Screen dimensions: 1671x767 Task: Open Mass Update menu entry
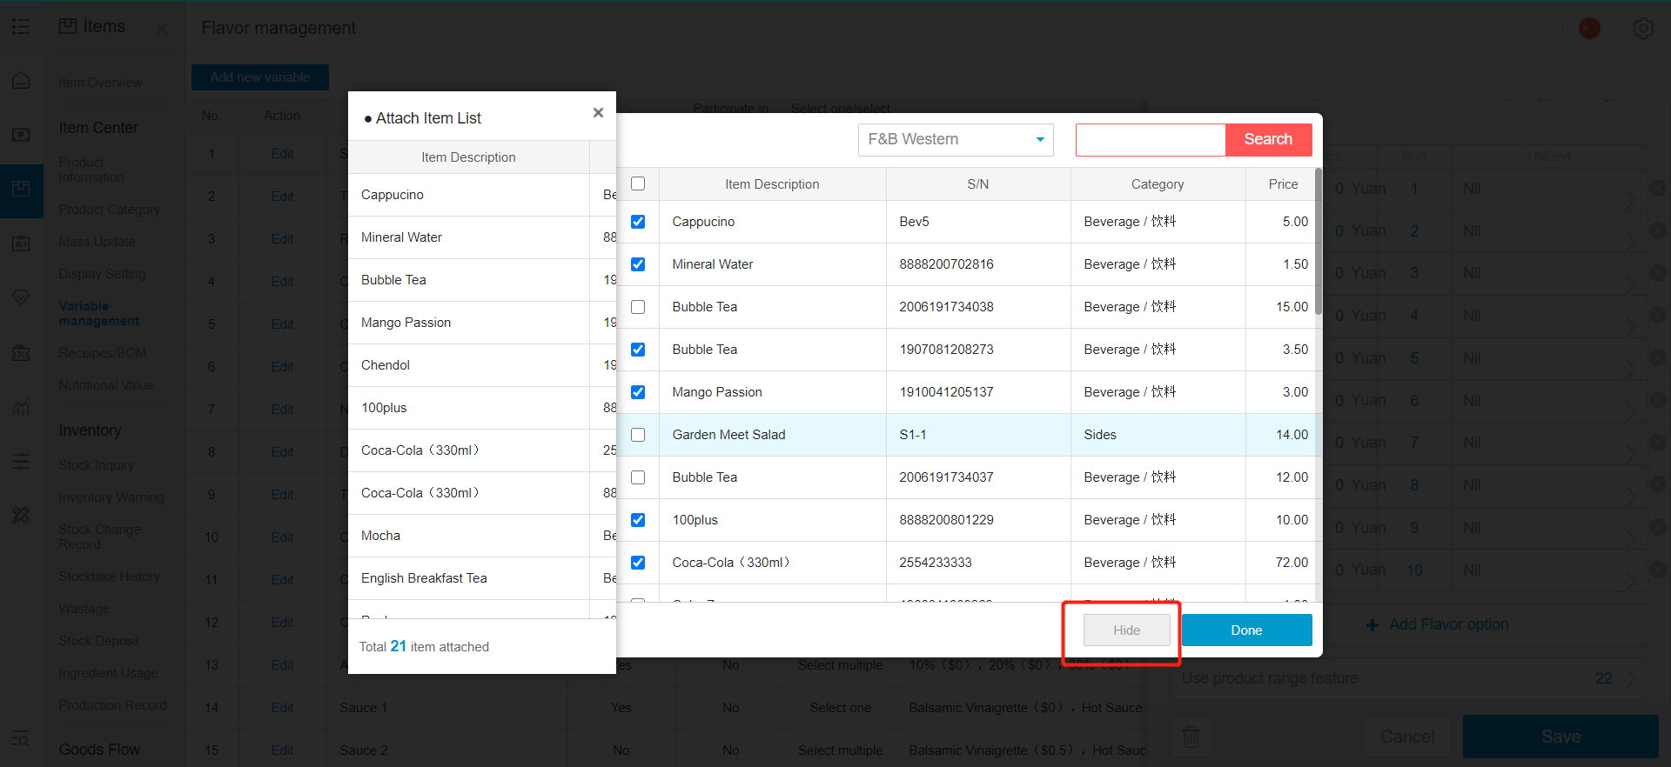[97, 242]
